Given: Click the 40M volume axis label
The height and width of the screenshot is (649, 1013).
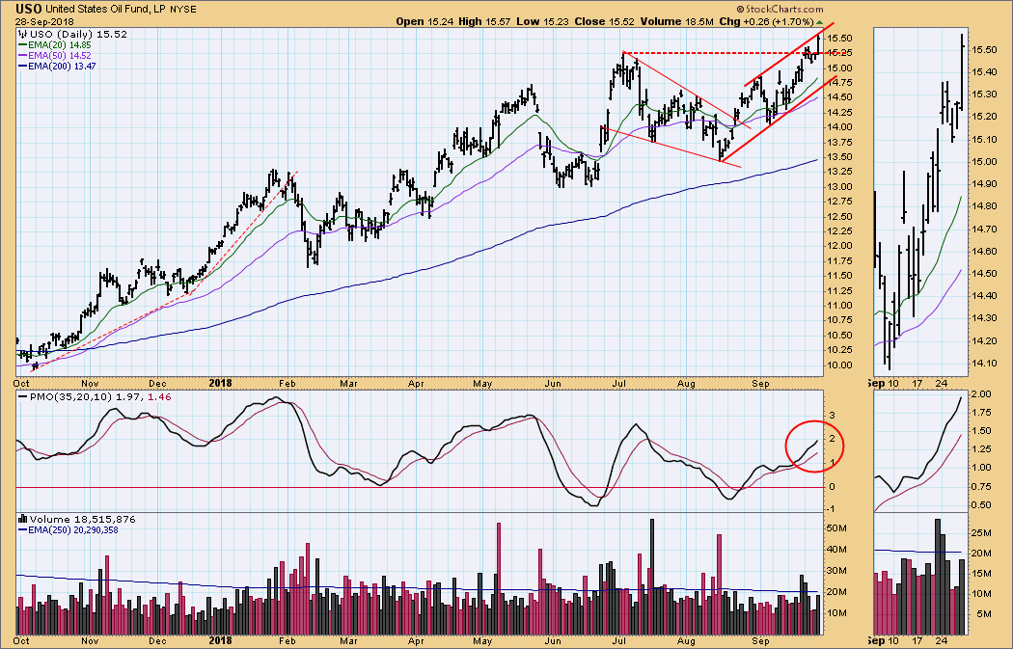Looking at the screenshot, I should click(837, 550).
